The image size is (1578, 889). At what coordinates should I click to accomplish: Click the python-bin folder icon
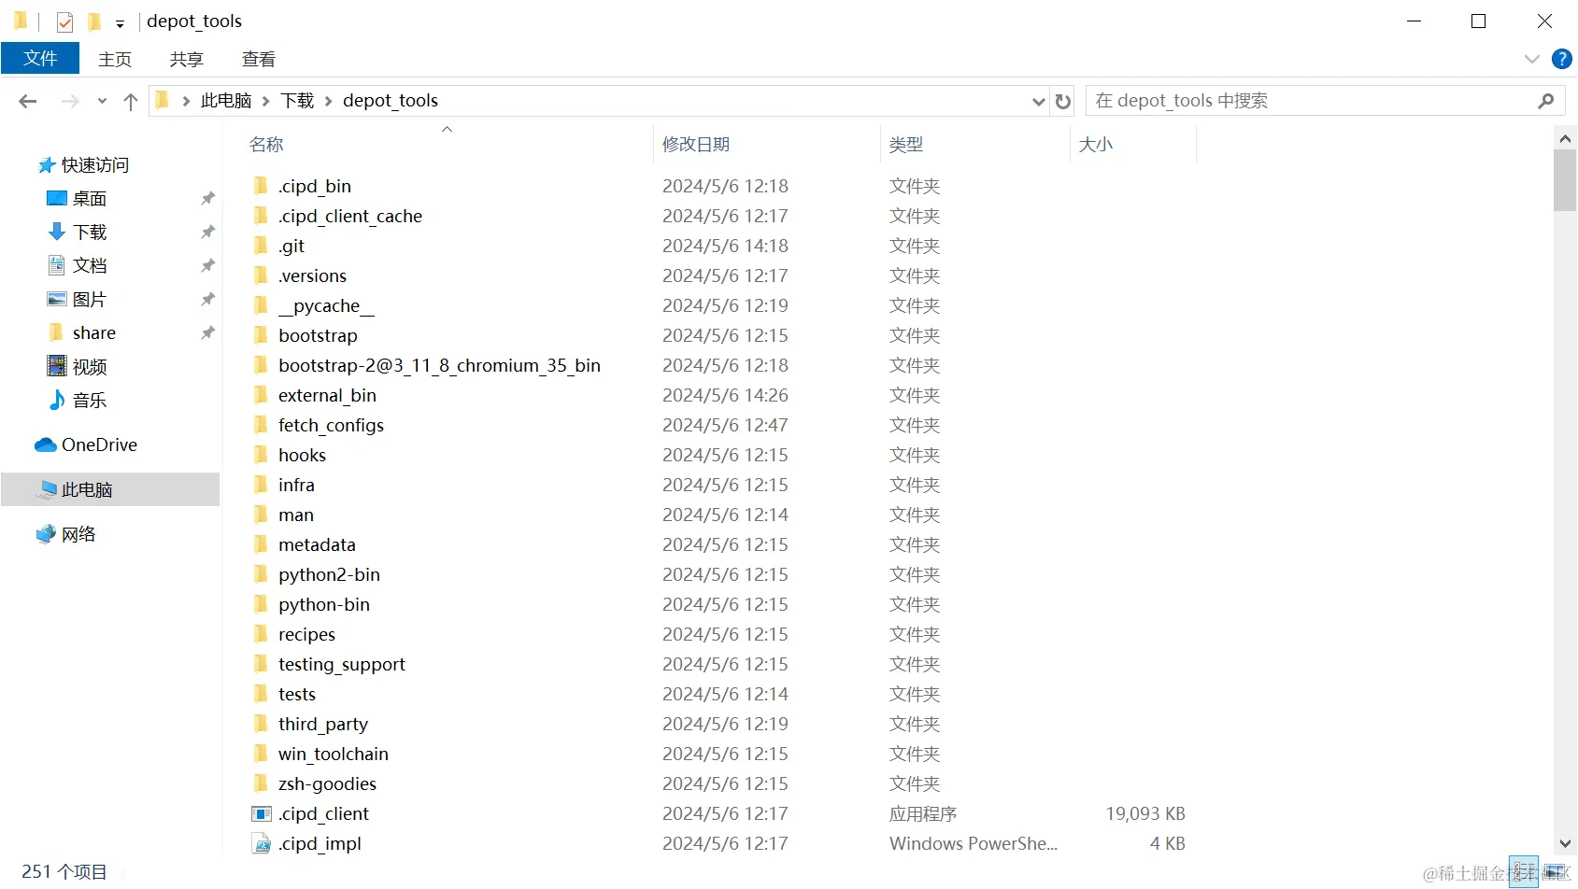pos(262,604)
